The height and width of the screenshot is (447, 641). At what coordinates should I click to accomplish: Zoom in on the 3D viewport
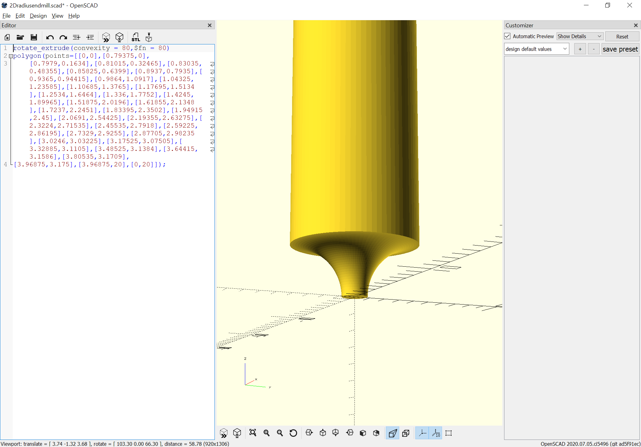pyautogui.click(x=267, y=433)
